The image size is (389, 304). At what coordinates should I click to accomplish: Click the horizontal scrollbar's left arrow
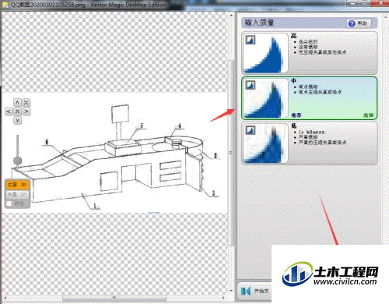(5, 298)
